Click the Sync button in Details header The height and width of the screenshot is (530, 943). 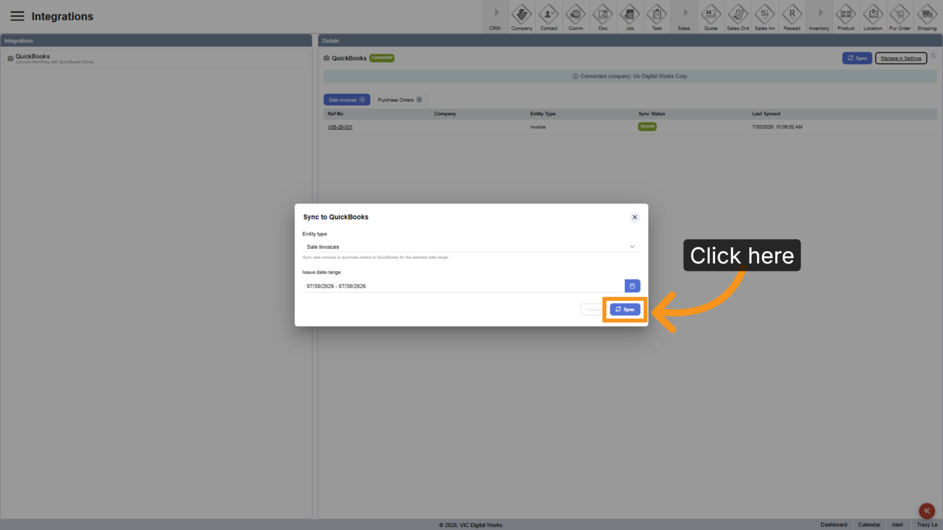click(x=857, y=58)
